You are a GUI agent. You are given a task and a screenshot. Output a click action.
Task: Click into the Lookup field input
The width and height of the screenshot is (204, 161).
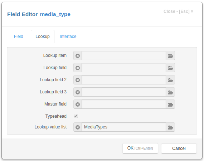click(124, 68)
